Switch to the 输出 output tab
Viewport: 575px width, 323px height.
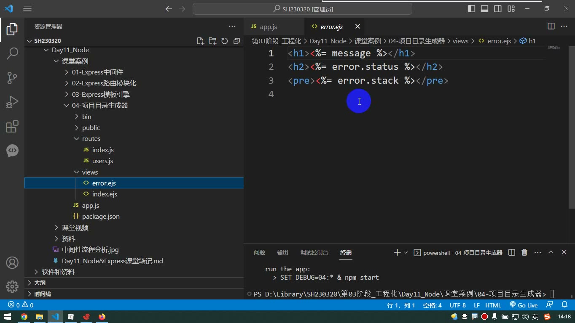point(282,252)
